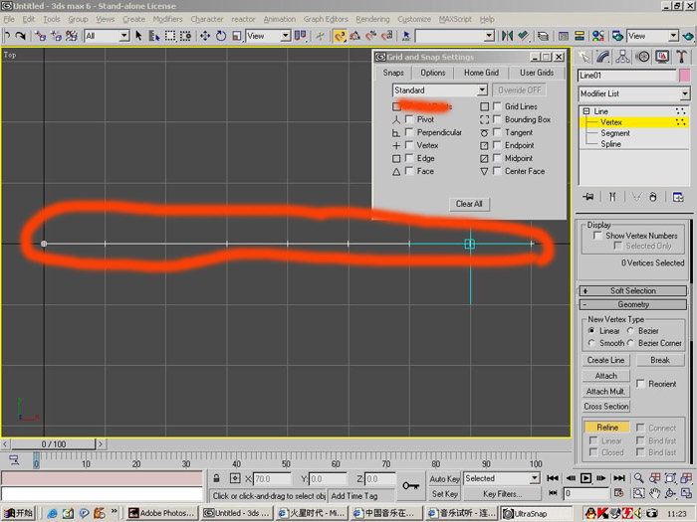Switch to the Home Grid tab
The width and height of the screenshot is (697, 522).
(x=481, y=73)
